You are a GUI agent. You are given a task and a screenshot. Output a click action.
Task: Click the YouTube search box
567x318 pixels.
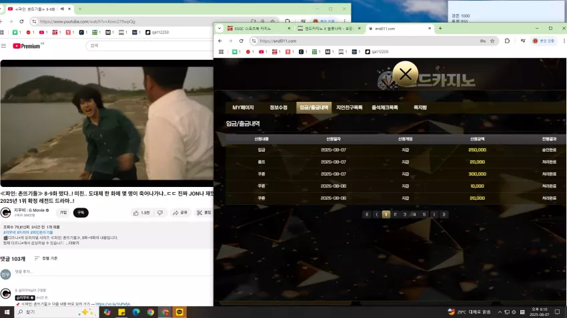coord(149,46)
